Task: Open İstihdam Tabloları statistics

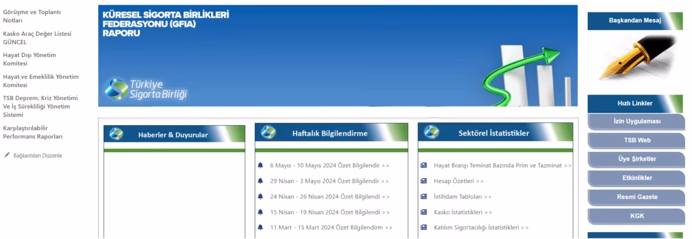Action: click(463, 196)
